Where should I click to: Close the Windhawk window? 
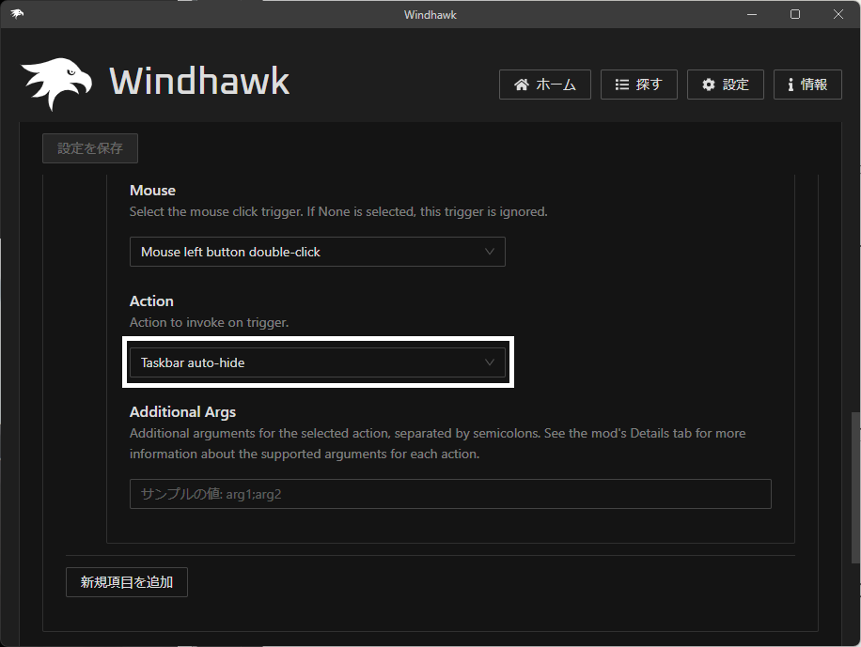[838, 14]
